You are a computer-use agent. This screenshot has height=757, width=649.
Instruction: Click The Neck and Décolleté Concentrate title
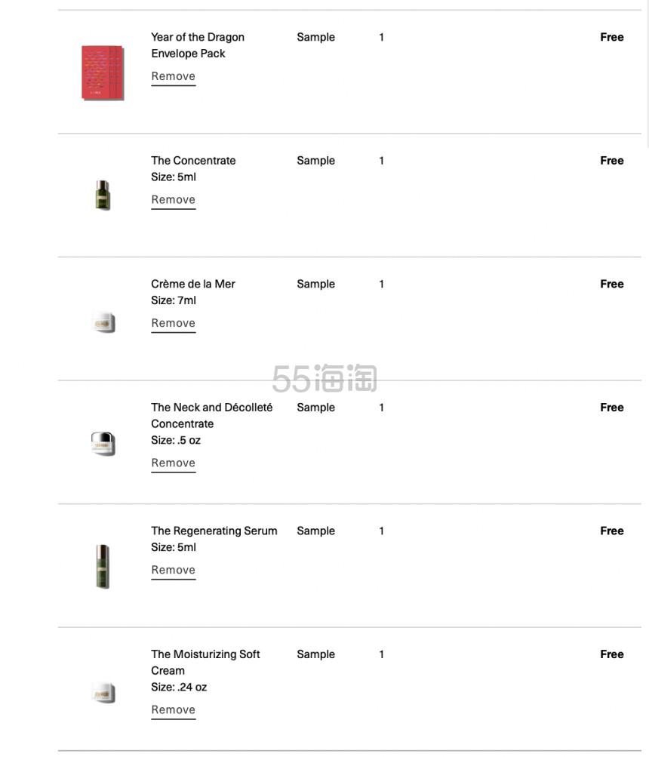click(211, 416)
